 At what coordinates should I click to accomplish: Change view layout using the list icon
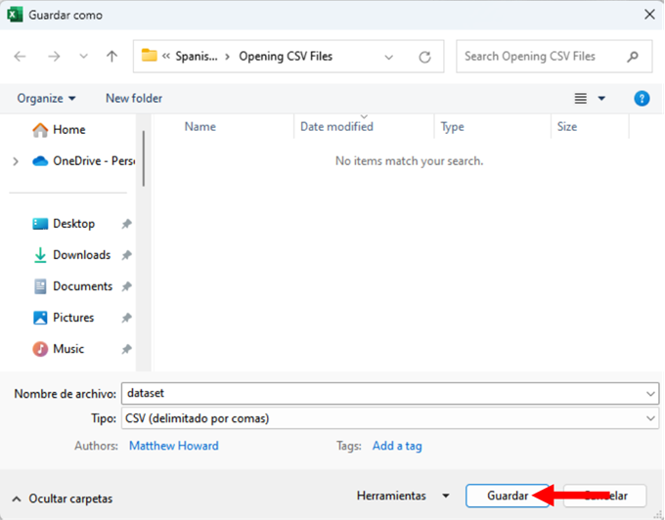(x=581, y=98)
